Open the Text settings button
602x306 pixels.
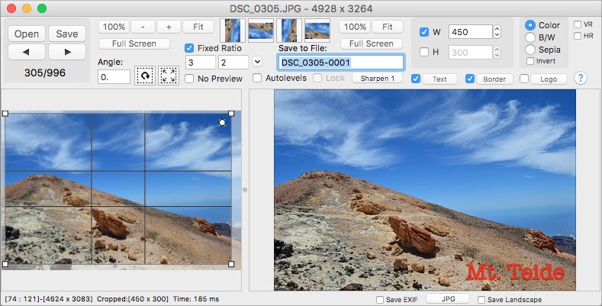[x=439, y=79]
